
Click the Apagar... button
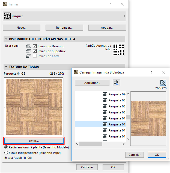107,28
